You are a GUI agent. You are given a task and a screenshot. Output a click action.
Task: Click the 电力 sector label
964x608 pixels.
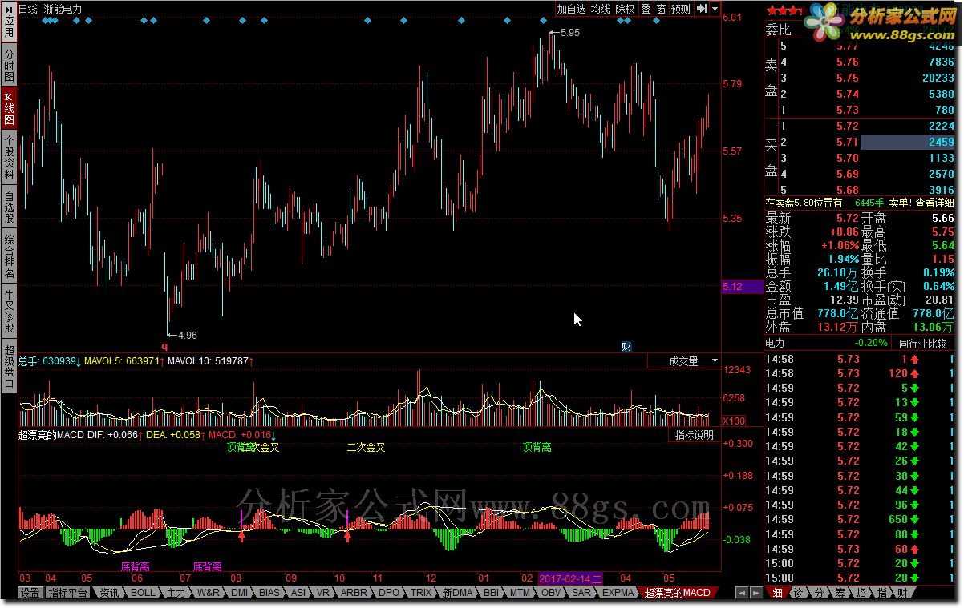[775, 343]
